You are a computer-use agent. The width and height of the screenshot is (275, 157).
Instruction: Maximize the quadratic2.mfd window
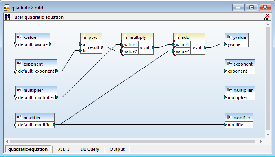(252, 7)
